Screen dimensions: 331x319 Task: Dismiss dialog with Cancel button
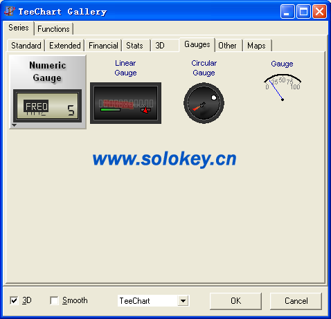click(x=296, y=301)
